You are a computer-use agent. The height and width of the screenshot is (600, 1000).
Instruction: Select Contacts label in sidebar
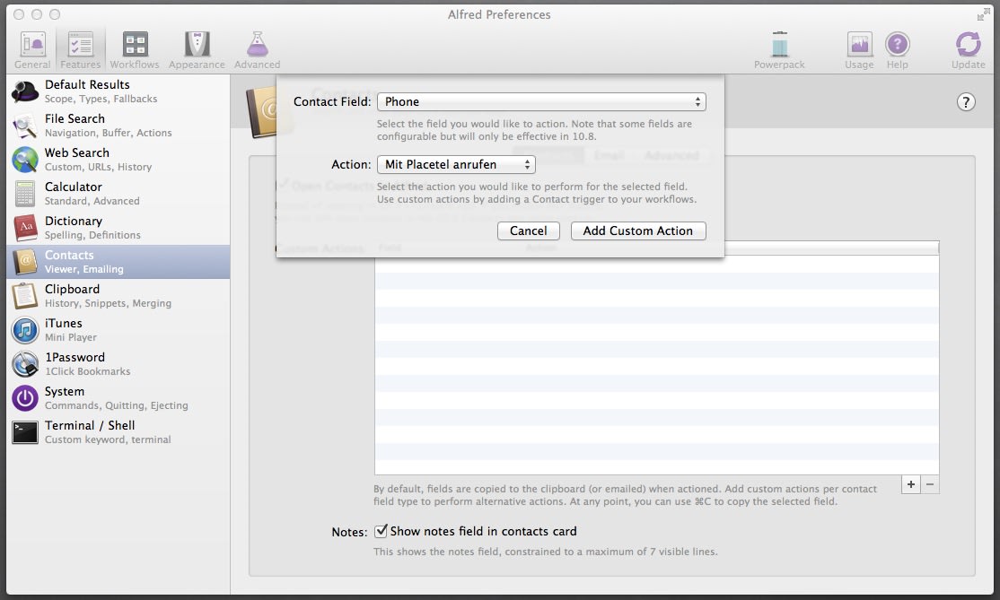tap(69, 255)
